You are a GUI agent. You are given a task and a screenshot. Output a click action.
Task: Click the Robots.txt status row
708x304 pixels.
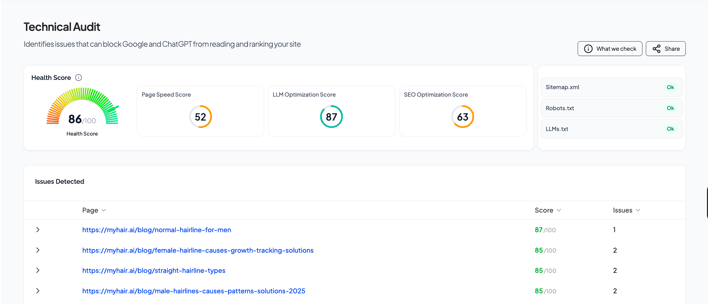pos(612,108)
